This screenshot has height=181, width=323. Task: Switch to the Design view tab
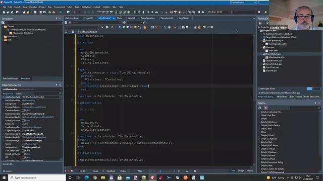[241, 170]
